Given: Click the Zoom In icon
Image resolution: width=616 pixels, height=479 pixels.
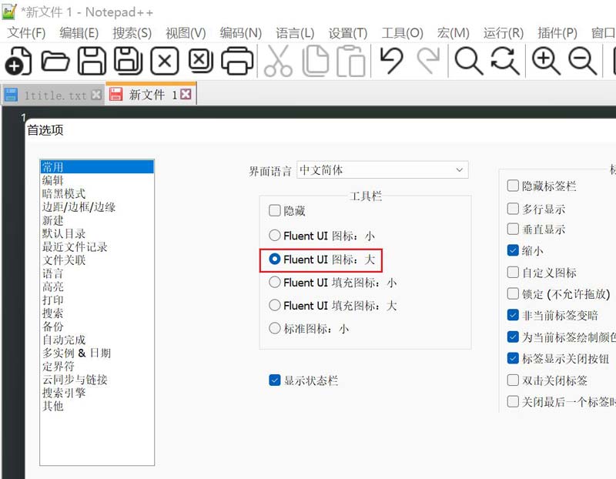Looking at the screenshot, I should click(546, 61).
